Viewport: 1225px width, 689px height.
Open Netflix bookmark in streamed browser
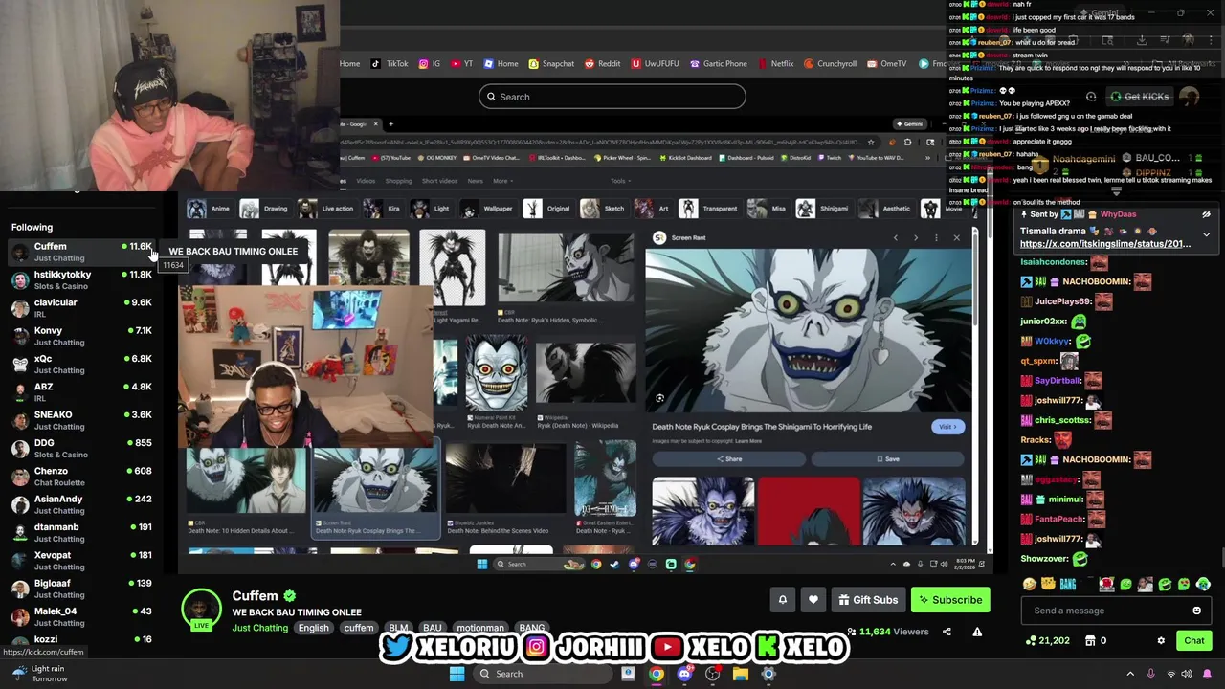(775, 64)
